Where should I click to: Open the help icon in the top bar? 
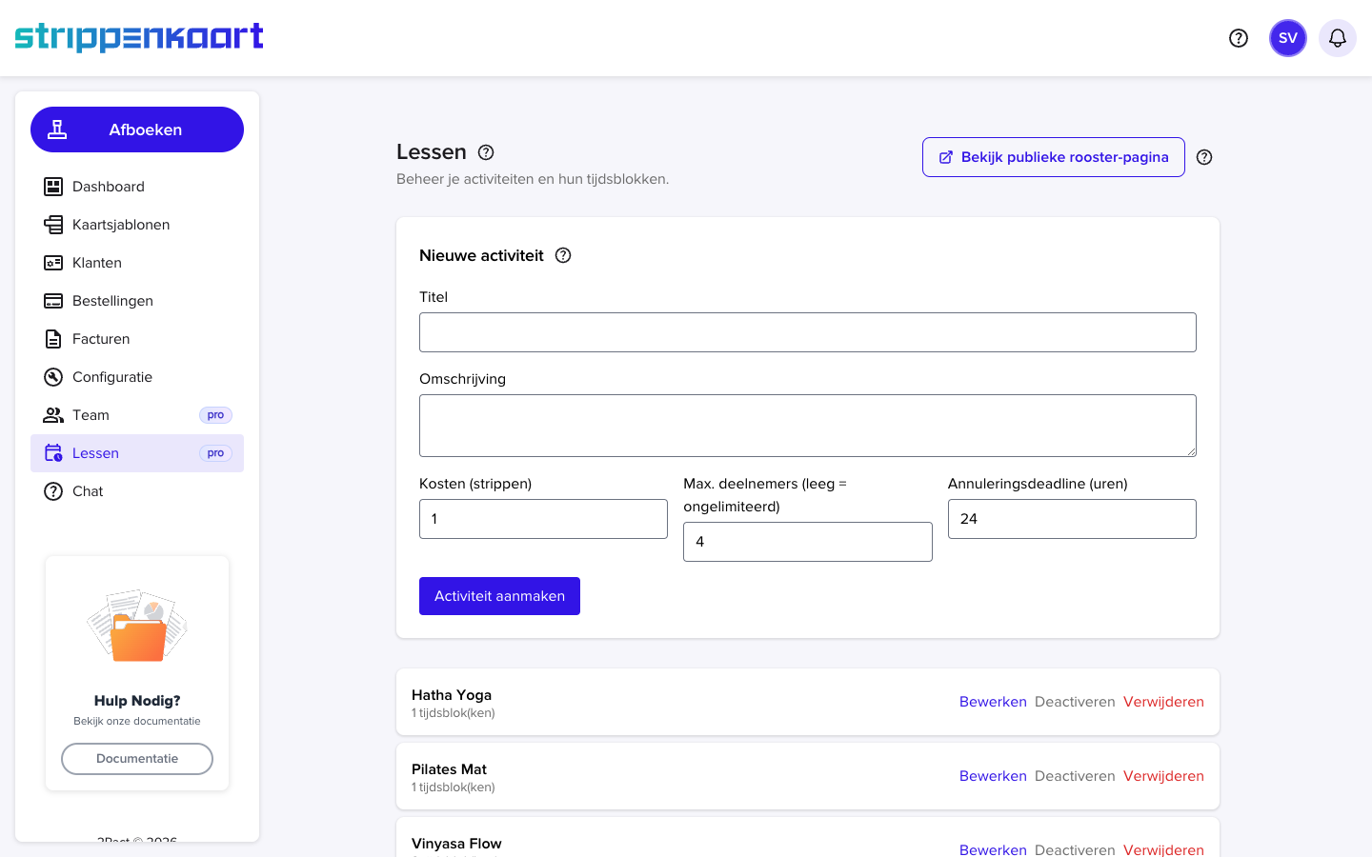[x=1239, y=38]
